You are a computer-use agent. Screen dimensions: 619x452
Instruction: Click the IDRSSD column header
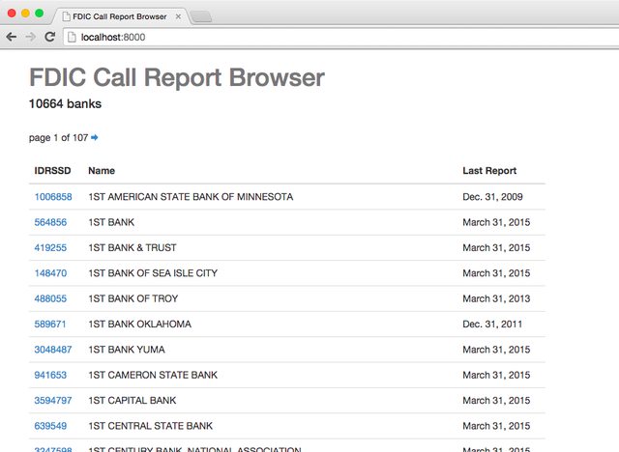point(52,171)
